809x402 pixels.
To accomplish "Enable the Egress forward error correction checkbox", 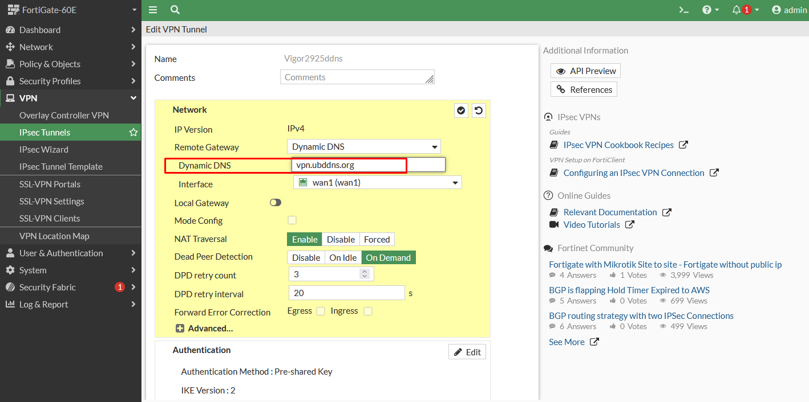I will pos(321,311).
